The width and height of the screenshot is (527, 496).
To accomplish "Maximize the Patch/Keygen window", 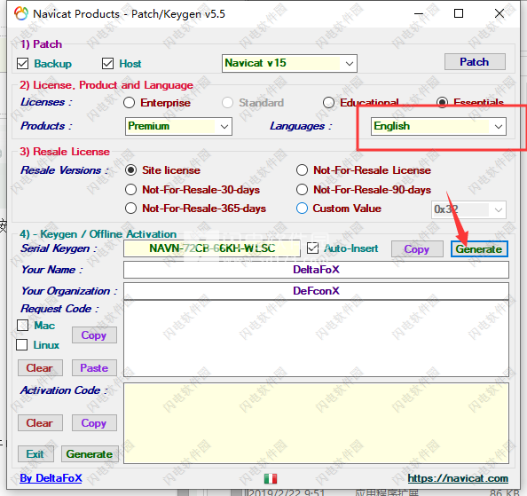I will 459,14.
